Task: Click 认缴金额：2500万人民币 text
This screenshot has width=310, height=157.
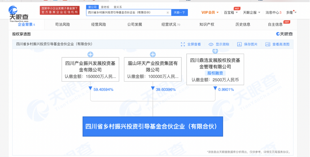Action: (x=215, y=80)
